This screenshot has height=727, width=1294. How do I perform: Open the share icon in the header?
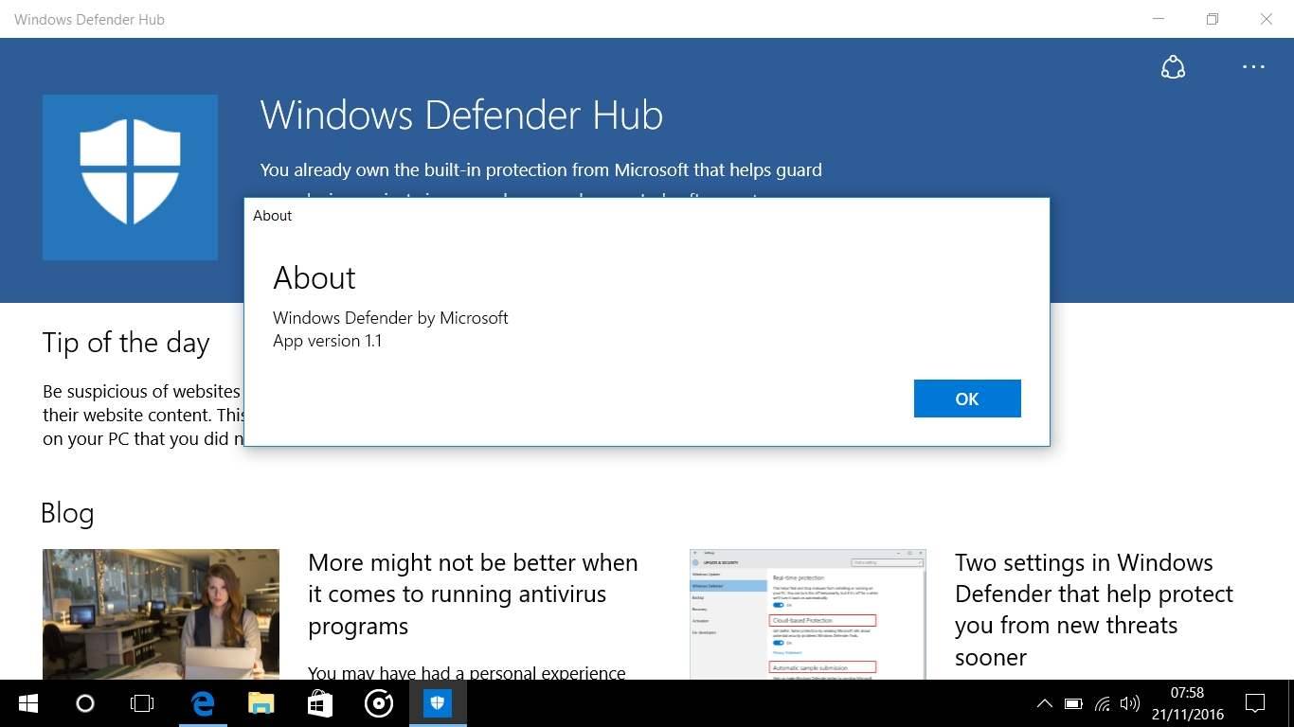pos(1173,67)
